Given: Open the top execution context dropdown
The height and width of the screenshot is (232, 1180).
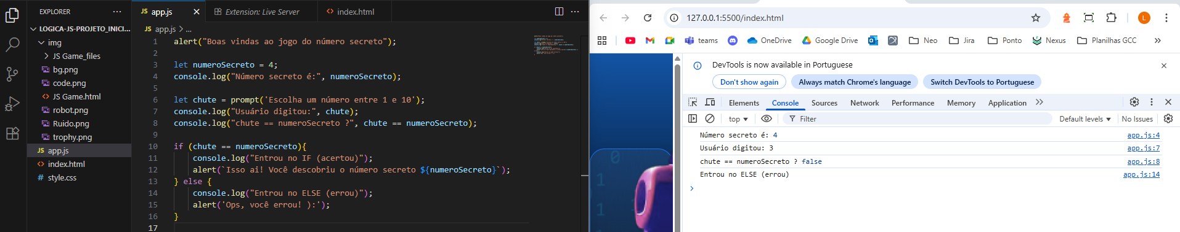Looking at the screenshot, I should [738, 119].
